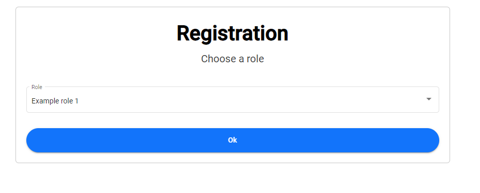Change the selected 'Example role 1' option
The width and height of the screenshot is (480, 193).
(233, 99)
